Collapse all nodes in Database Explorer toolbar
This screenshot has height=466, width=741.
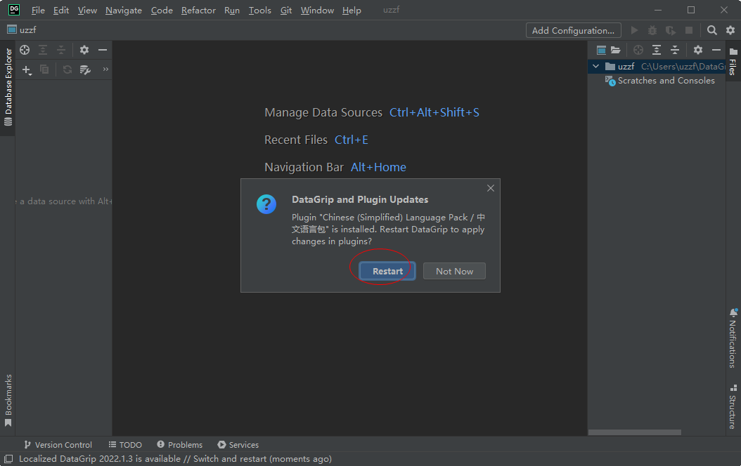(61, 50)
